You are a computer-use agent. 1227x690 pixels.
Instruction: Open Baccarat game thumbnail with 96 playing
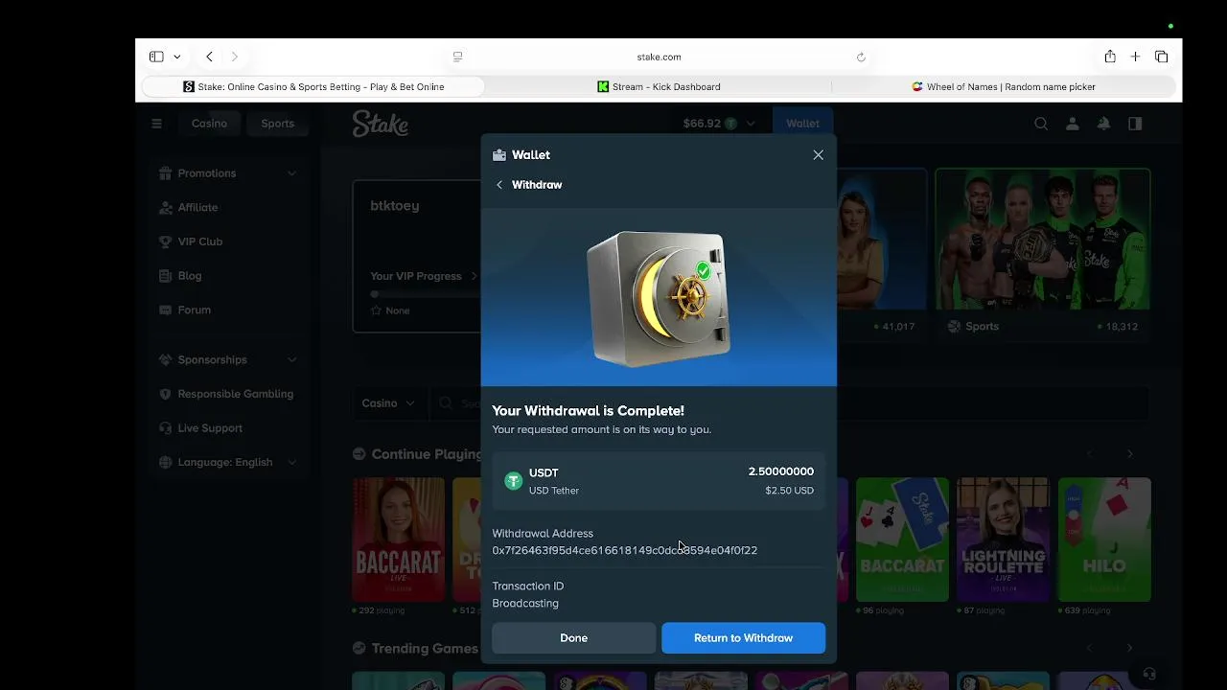point(902,540)
